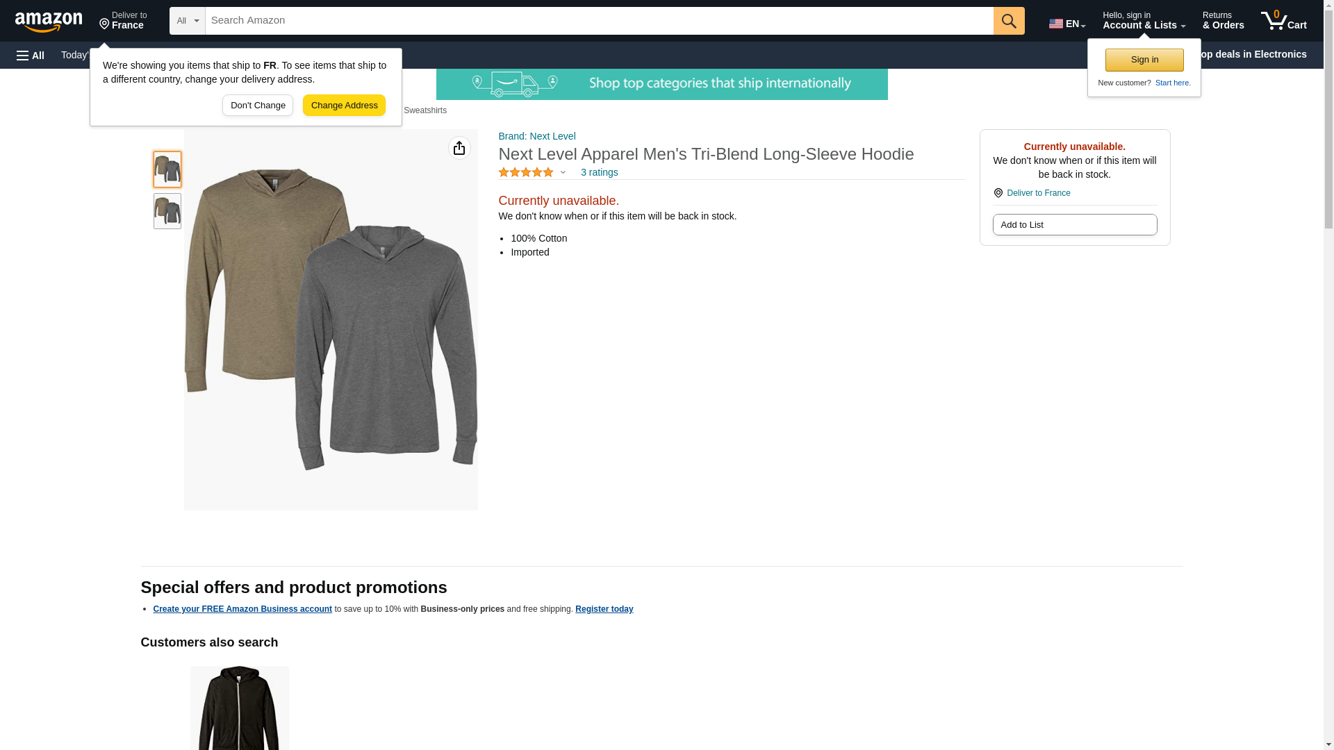Open the All search category dropdown
The height and width of the screenshot is (750, 1334).
tap(187, 21)
